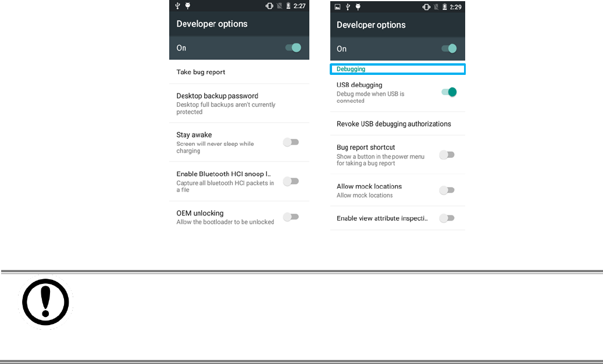This screenshot has height=364, width=603.
Task: Tap Take bug report
Action: [239, 72]
